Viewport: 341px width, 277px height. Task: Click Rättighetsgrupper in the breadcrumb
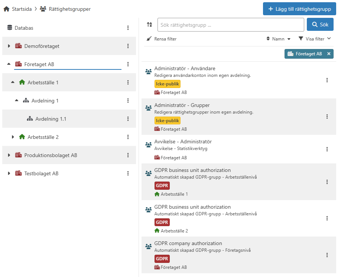(69, 9)
